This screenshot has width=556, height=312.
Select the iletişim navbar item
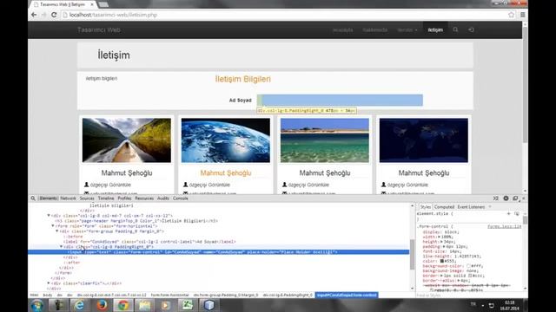tap(435, 30)
